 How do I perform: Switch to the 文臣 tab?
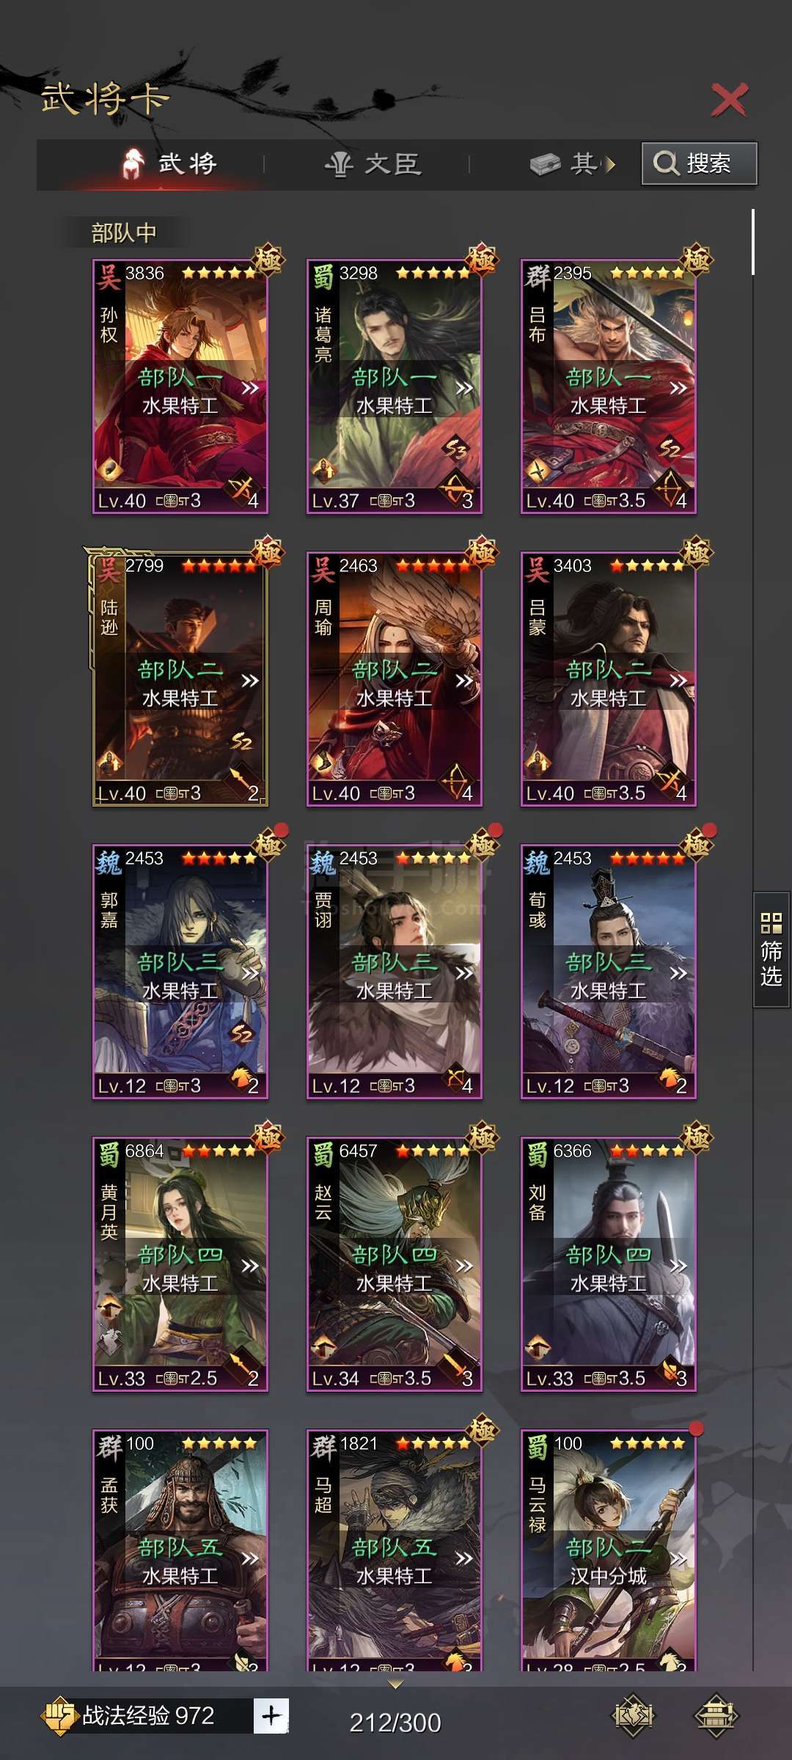click(373, 164)
